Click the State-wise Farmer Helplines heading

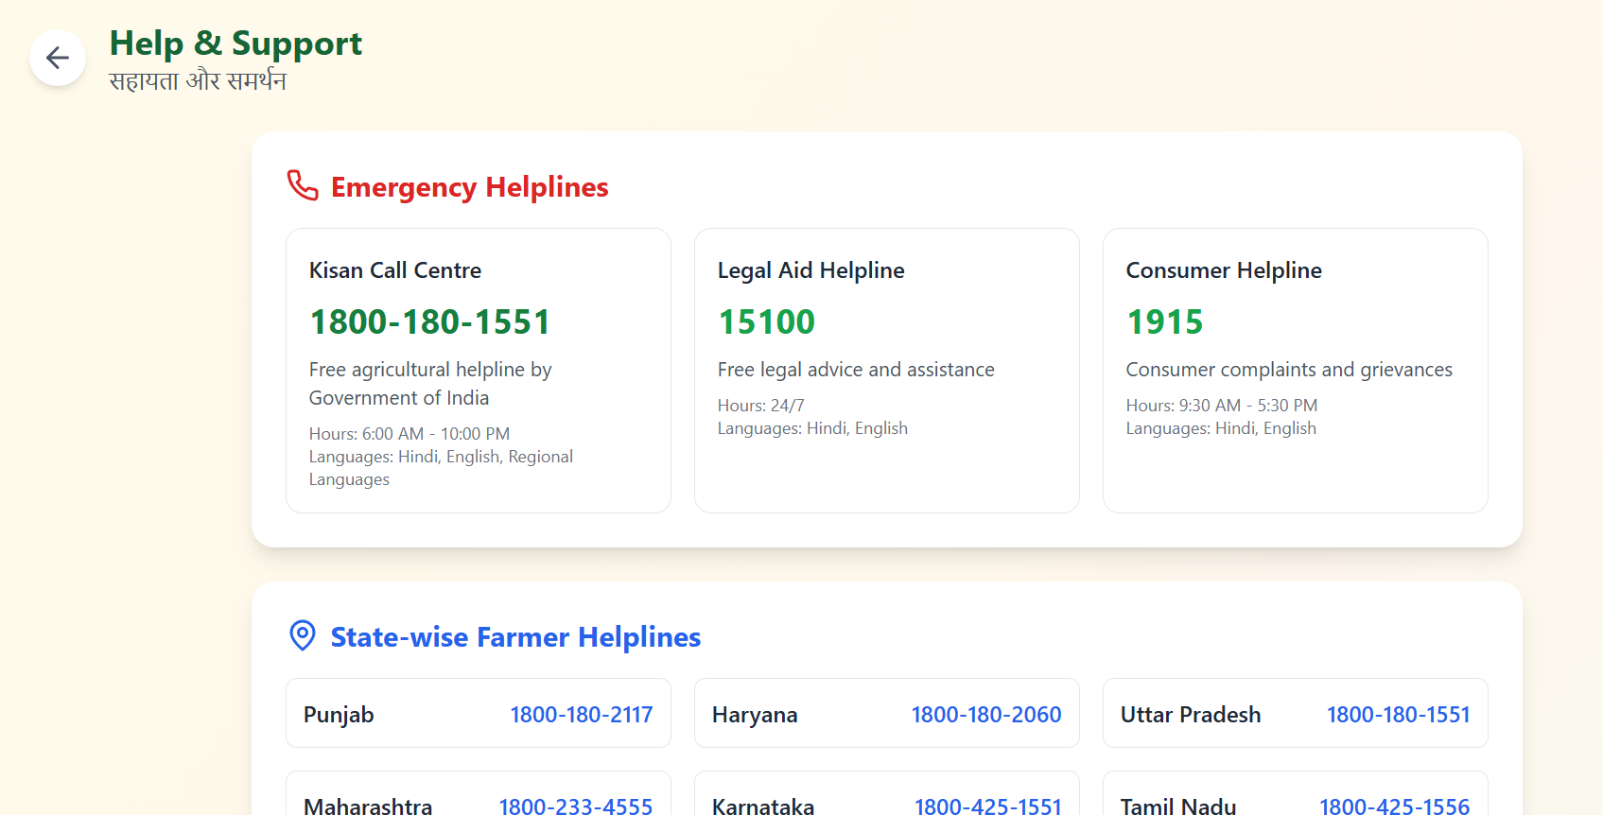(x=515, y=637)
